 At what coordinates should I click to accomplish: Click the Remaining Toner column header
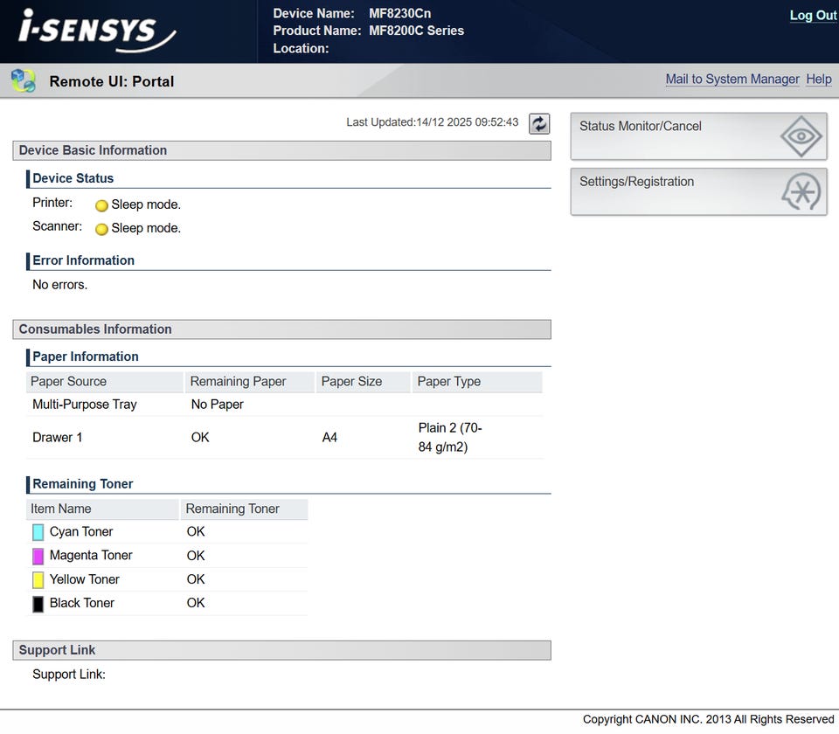[x=244, y=509]
